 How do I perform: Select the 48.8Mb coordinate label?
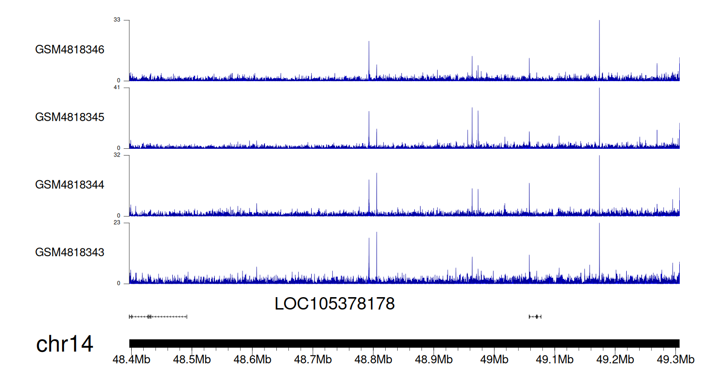pos(373,359)
